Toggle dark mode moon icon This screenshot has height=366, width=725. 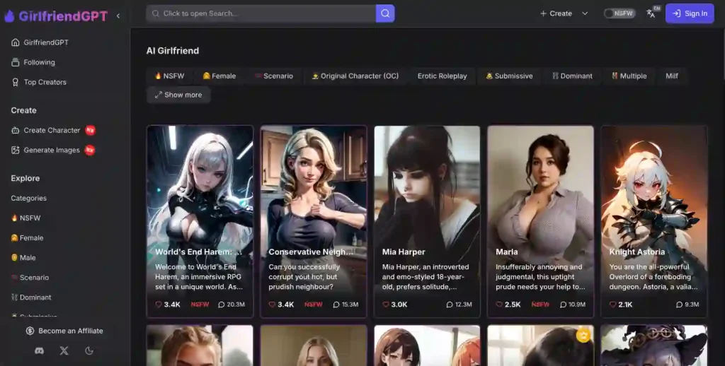(89, 350)
